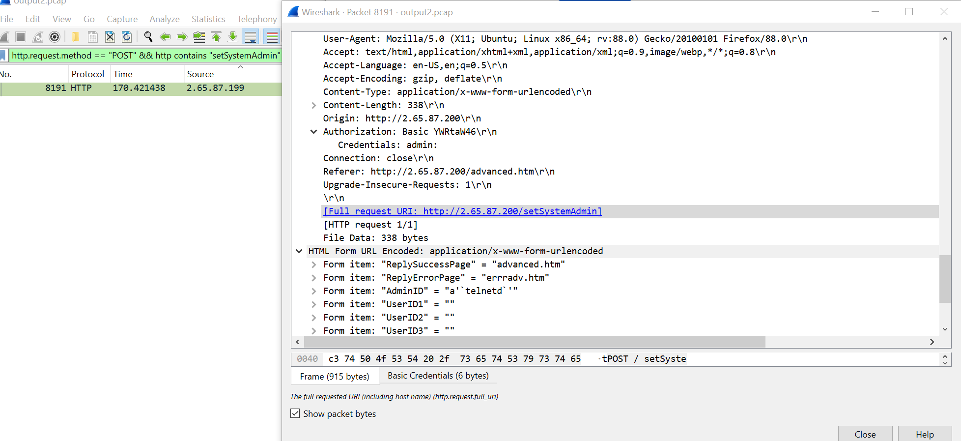Click the horizontal scrollbar thumb in packet details

[x=535, y=342]
